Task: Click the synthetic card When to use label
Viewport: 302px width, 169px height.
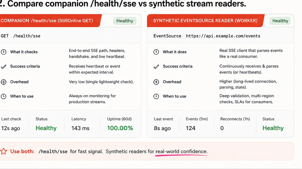Action: (x=175, y=96)
